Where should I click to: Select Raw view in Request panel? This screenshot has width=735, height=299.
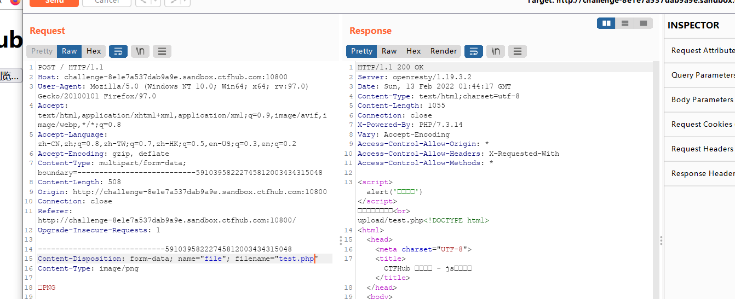pyautogui.click(x=70, y=51)
